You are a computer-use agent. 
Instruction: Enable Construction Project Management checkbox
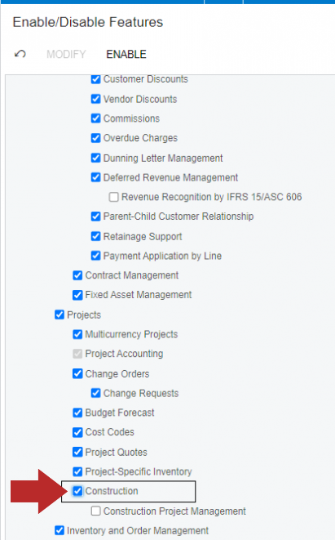pos(96,511)
